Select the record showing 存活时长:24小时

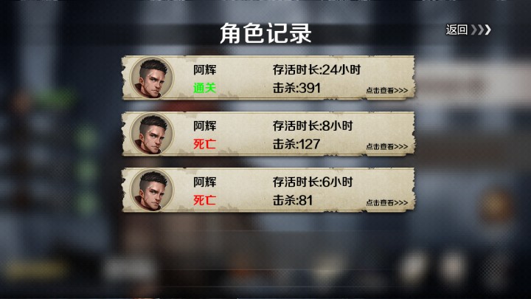[268, 78]
